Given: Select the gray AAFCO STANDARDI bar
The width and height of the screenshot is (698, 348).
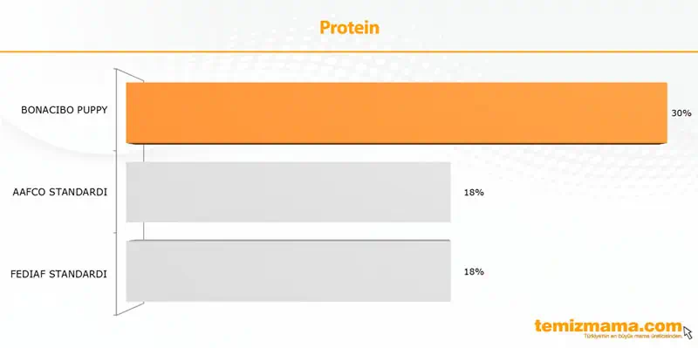Looking at the screenshot, I should [289, 192].
